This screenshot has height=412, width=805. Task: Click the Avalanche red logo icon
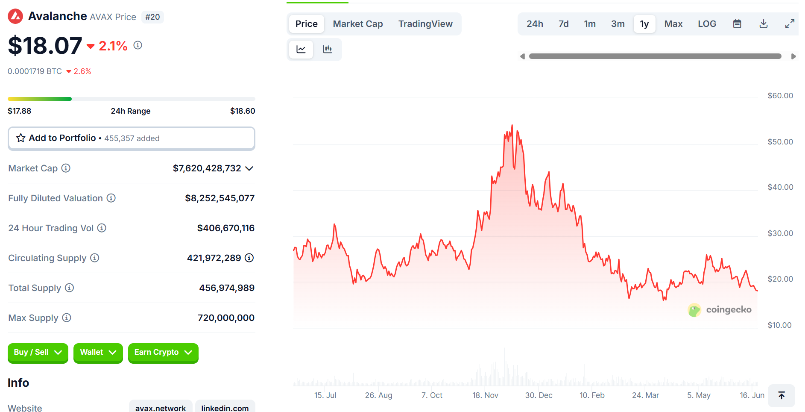tap(15, 17)
